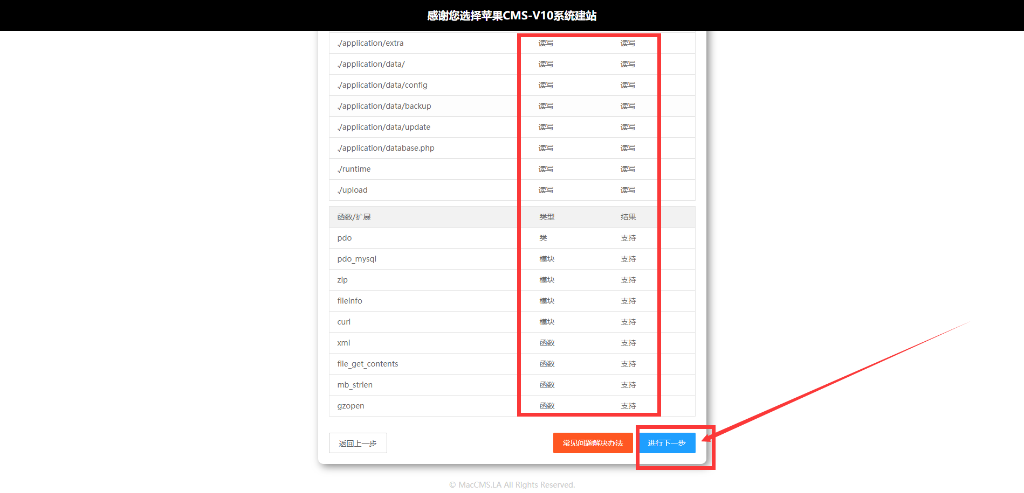Viewport: 1024px width, 493px height.
Task: Click the 返回上一步 button
Action: [x=358, y=443]
